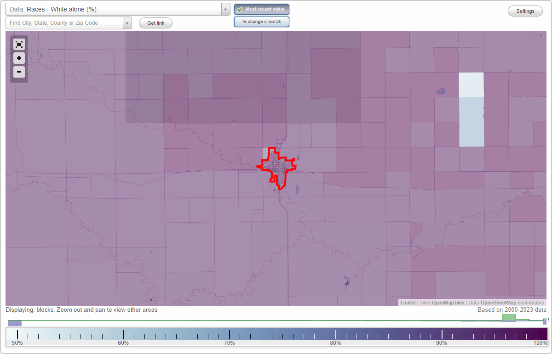Switch to the "% change since 2k" view
Viewport: 552px width, 354px height.
(262, 21)
